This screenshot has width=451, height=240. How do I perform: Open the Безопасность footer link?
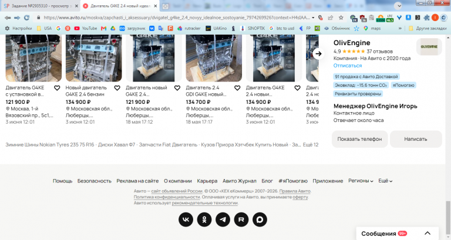click(x=95, y=181)
